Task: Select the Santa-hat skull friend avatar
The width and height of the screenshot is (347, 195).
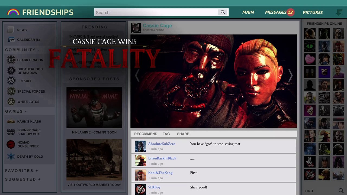Action: (x=310, y=110)
